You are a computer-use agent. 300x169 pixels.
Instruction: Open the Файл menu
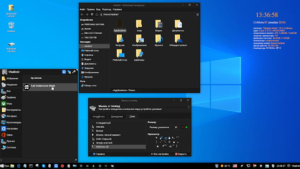(82, 9)
